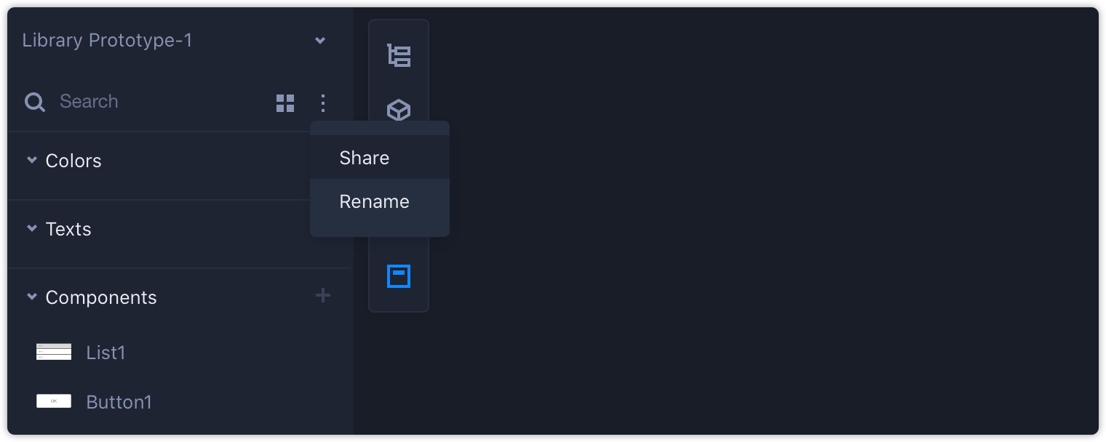This screenshot has width=1106, height=442.
Task: Add a new component with plus icon
Action: [x=323, y=295]
